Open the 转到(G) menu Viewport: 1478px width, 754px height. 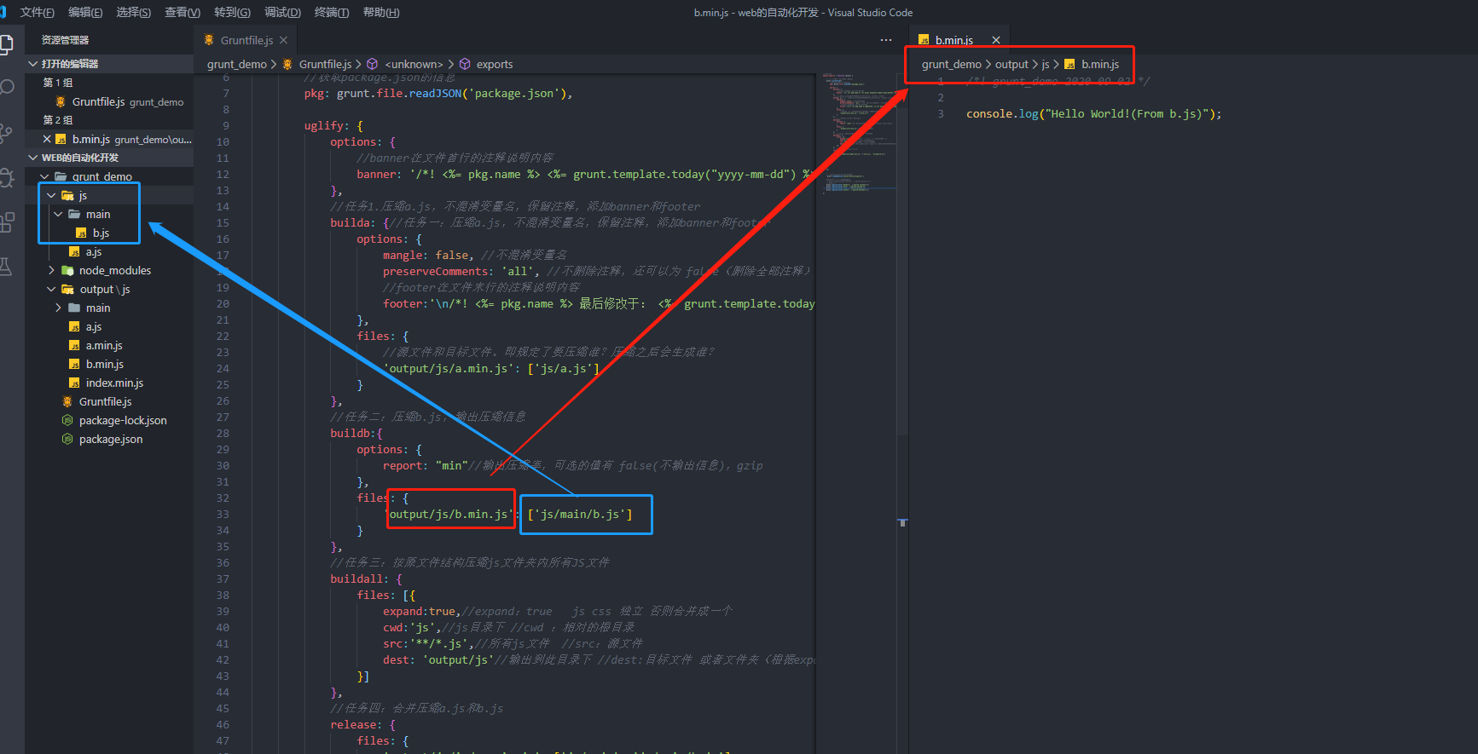233,12
